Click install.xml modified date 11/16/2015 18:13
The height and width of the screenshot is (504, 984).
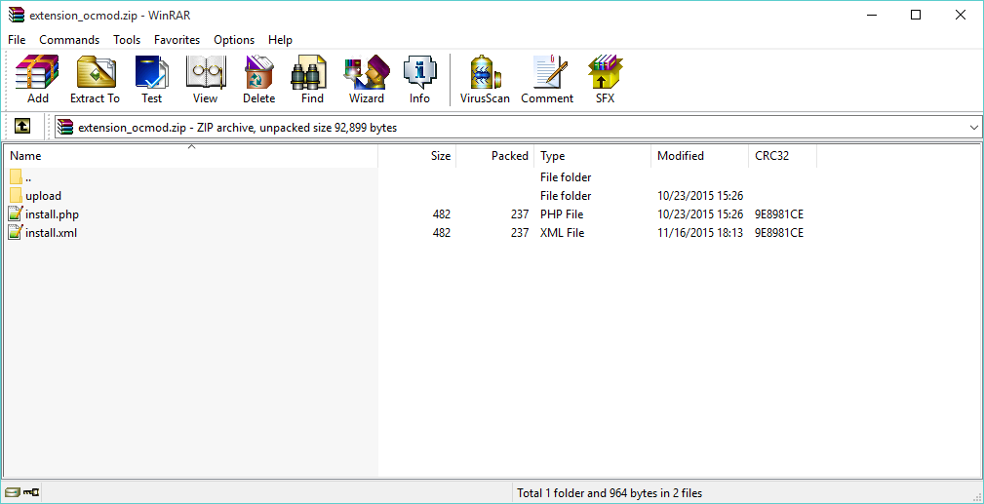(x=700, y=233)
